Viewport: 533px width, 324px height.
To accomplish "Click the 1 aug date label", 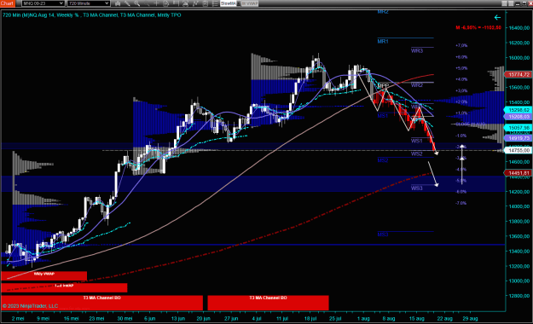I will 363,319.
